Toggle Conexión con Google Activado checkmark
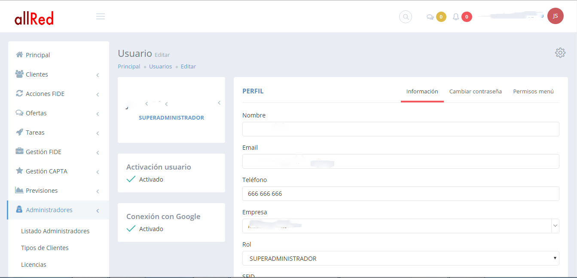The image size is (577, 278). (131, 229)
